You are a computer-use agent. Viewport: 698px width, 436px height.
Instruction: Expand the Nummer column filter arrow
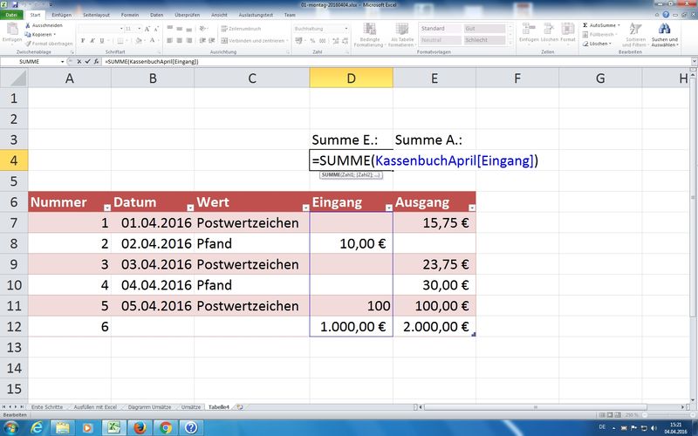106,208
